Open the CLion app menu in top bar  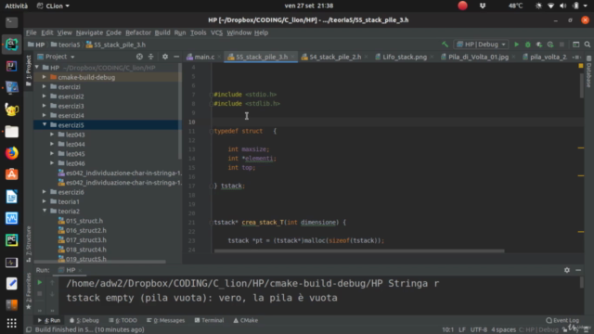click(53, 6)
